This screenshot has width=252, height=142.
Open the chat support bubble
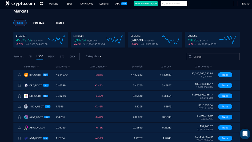[245, 134]
